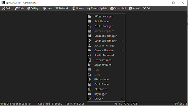Click the Sent 0 Bytes status text

(x=75, y=104)
